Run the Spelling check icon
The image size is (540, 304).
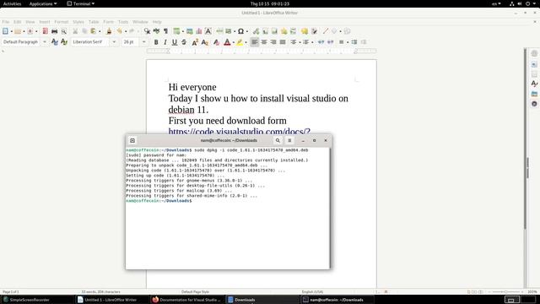(x=156, y=31)
